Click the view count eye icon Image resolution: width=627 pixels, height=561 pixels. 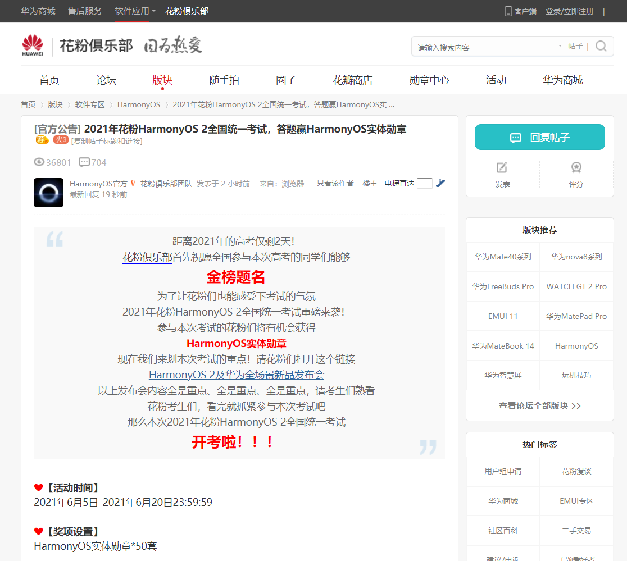click(x=39, y=162)
